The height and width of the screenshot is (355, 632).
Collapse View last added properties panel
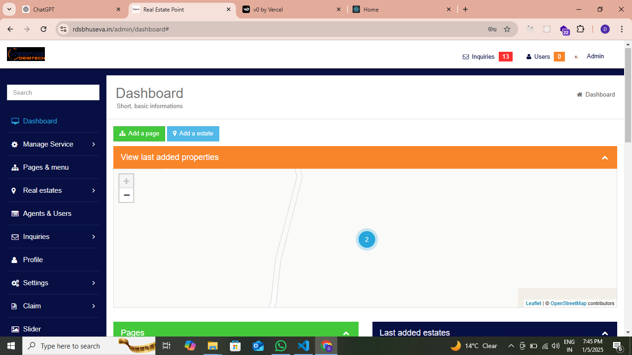coord(605,158)
